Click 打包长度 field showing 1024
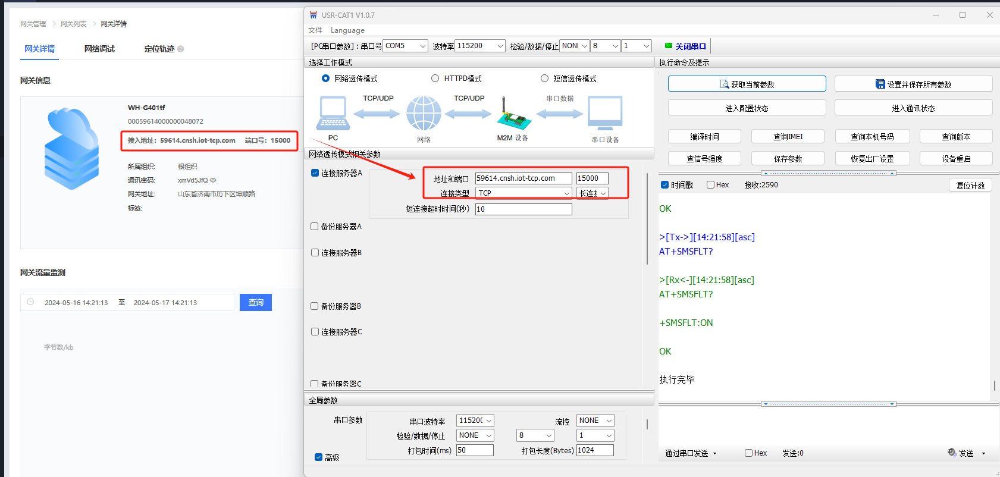Screen dimensions: 1000x477 point(595,450)
